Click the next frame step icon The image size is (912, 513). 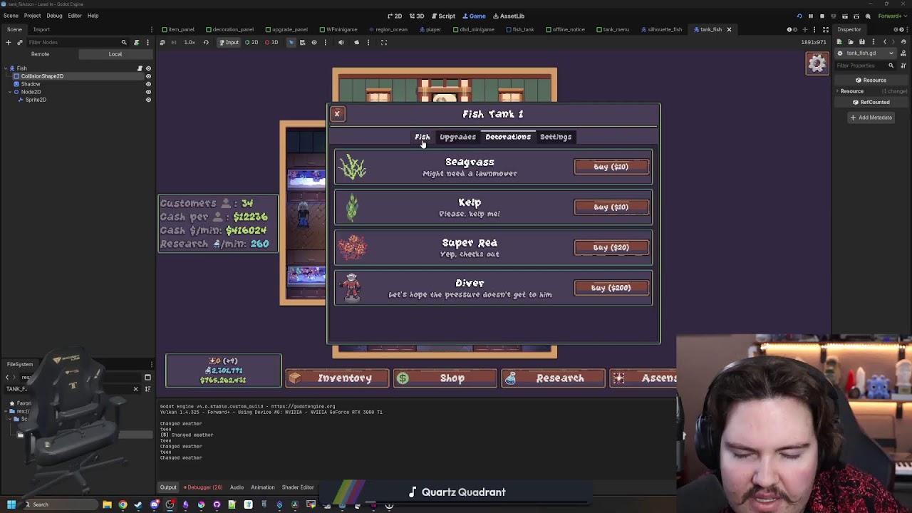(175, 42)
